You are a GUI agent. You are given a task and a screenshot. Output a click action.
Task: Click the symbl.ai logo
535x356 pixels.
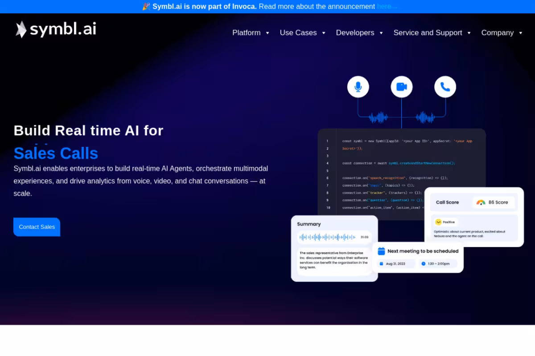pyautogui.click(x=56, y=29)
